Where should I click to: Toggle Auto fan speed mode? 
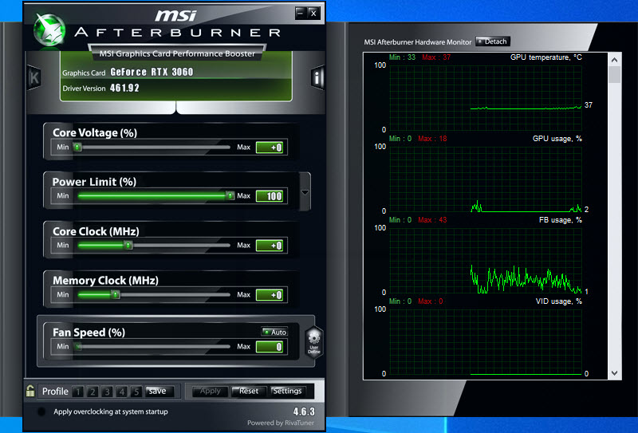tap(274, 332)
